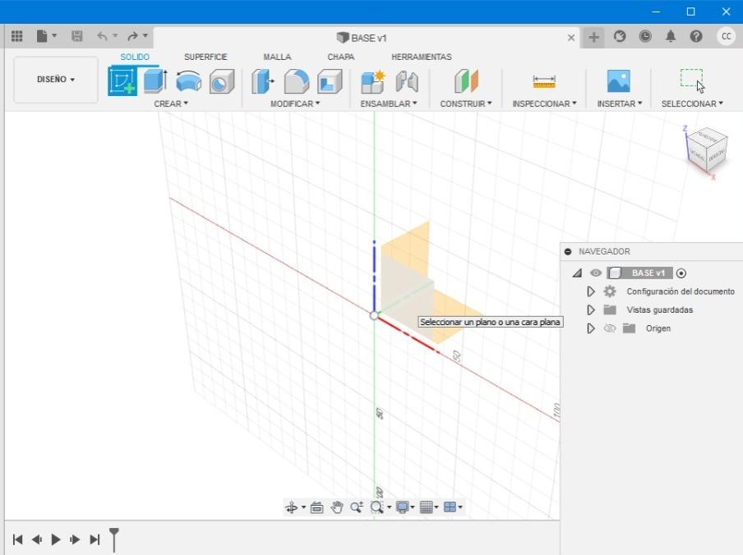Screen dimensions: 743x555
Task: Open the Help question mark menu
Action: (696, 36)
